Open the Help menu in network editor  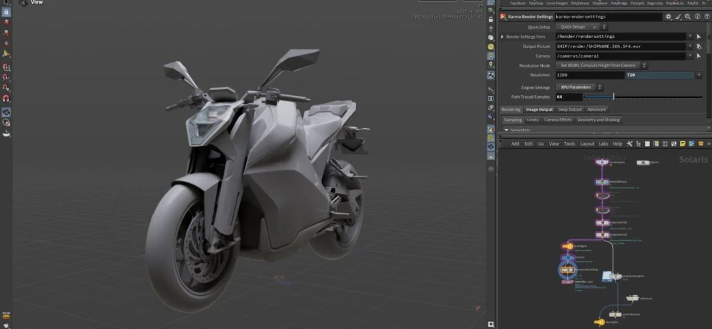[617, 144]
